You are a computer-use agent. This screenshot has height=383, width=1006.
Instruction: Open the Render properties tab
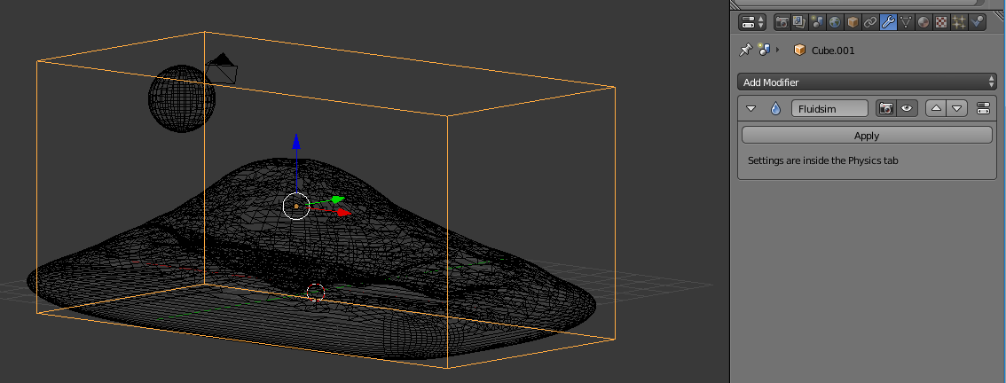coord(782,21)
